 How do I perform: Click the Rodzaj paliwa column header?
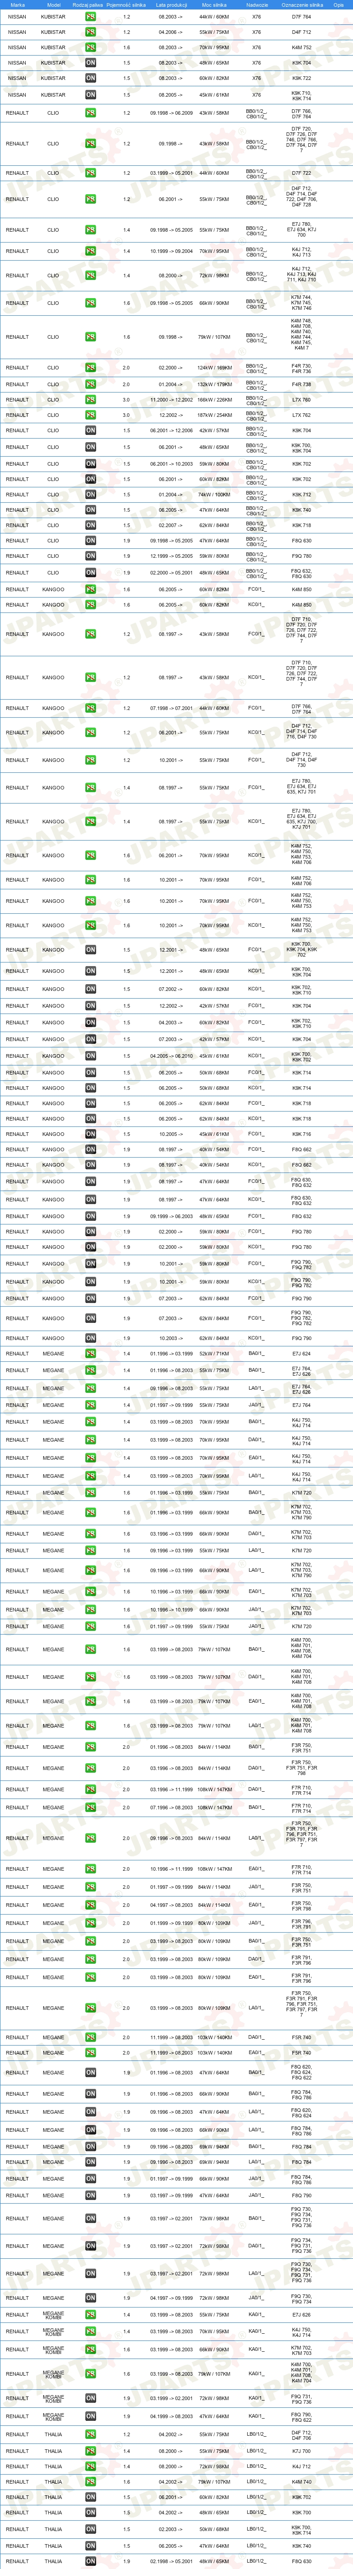point(88,4)
